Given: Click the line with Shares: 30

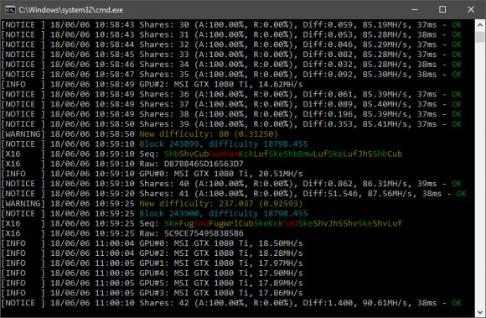Looking at the screenshot, I should (x=231, y=25).
